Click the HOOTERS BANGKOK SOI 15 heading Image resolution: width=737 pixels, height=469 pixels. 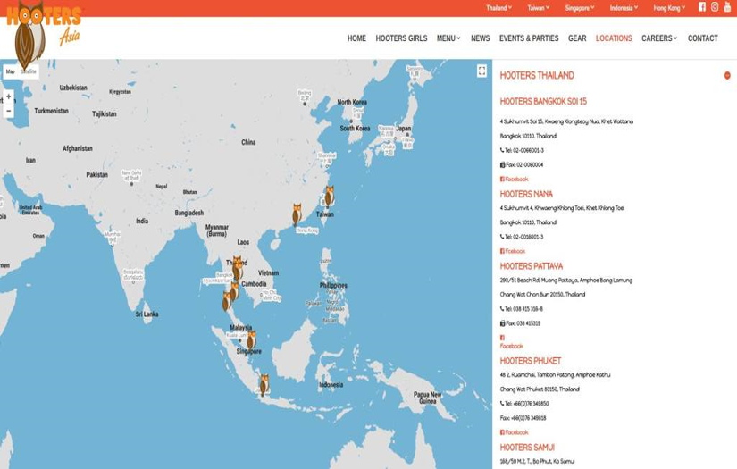pos(543,102)
